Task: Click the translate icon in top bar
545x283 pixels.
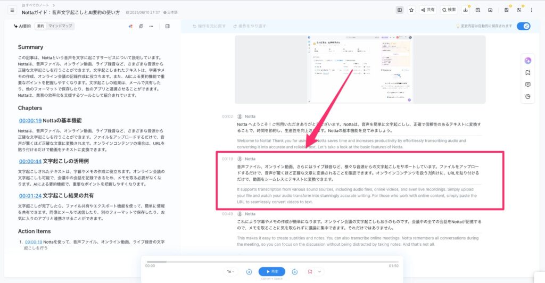Action: point(519,10)
